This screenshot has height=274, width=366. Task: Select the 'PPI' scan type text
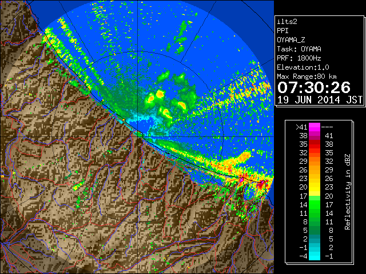click(x=283, y=31)
